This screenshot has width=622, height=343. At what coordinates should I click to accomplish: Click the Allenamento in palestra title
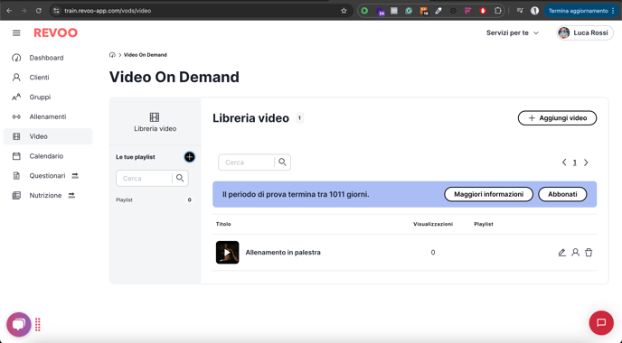click(x=283, y=253)
